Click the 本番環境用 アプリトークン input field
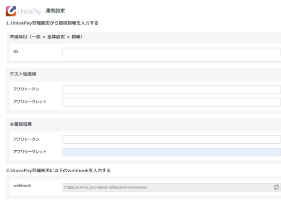Image resolution: width=281 pixels, height=202 pixels. [x=171, y=139]
